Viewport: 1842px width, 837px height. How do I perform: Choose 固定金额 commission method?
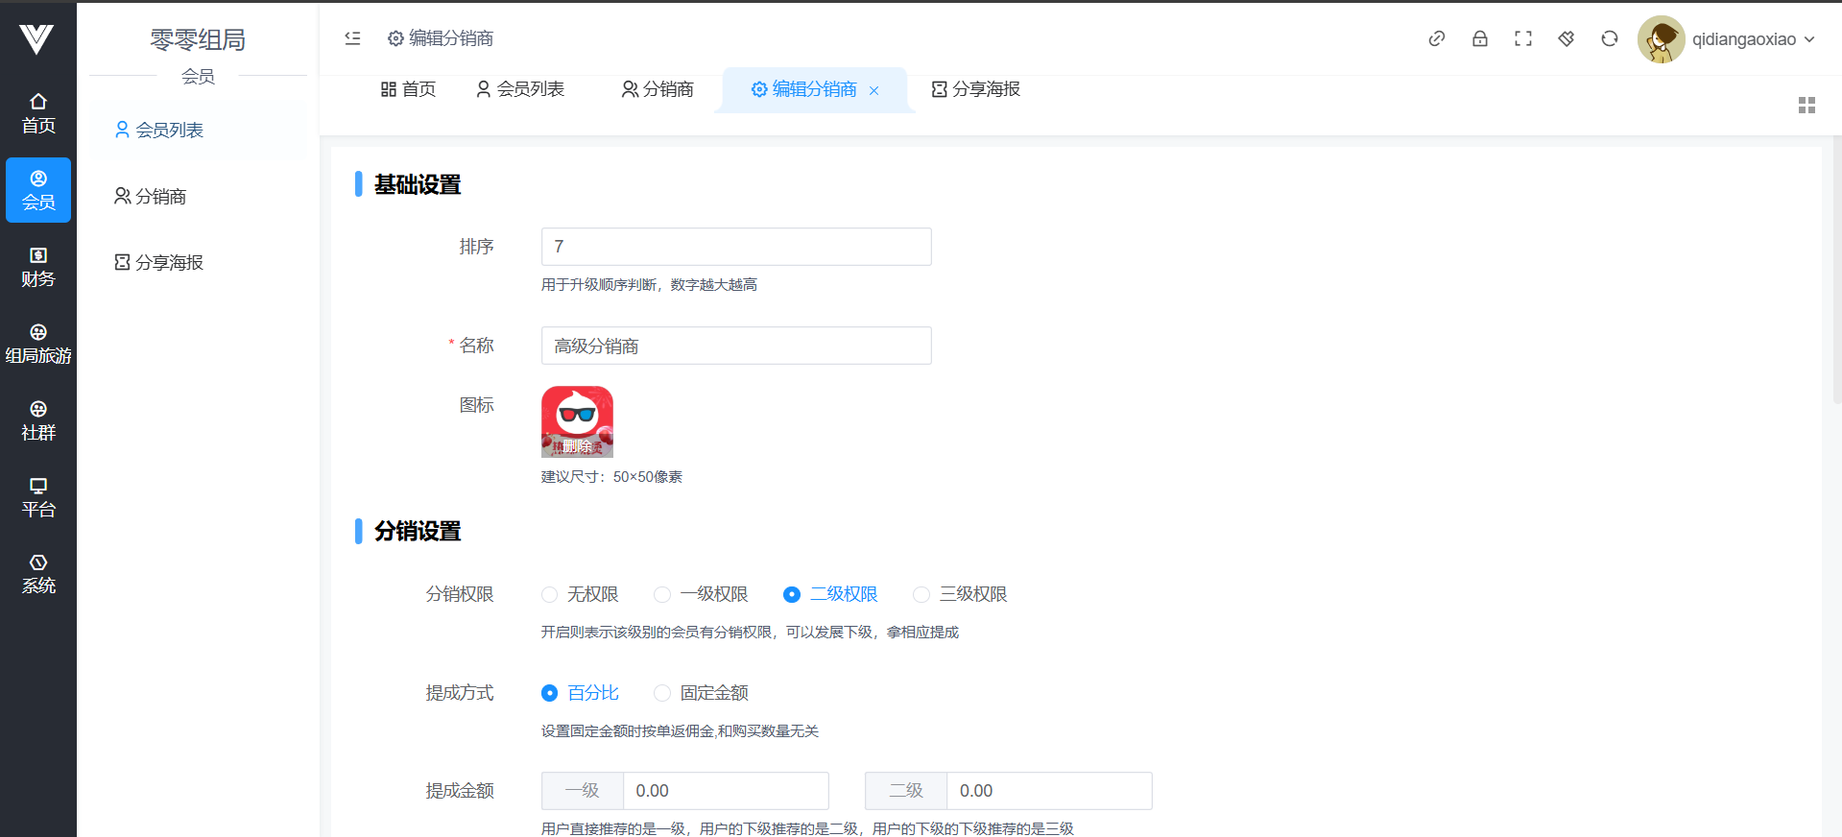click(x=662, y=693)
